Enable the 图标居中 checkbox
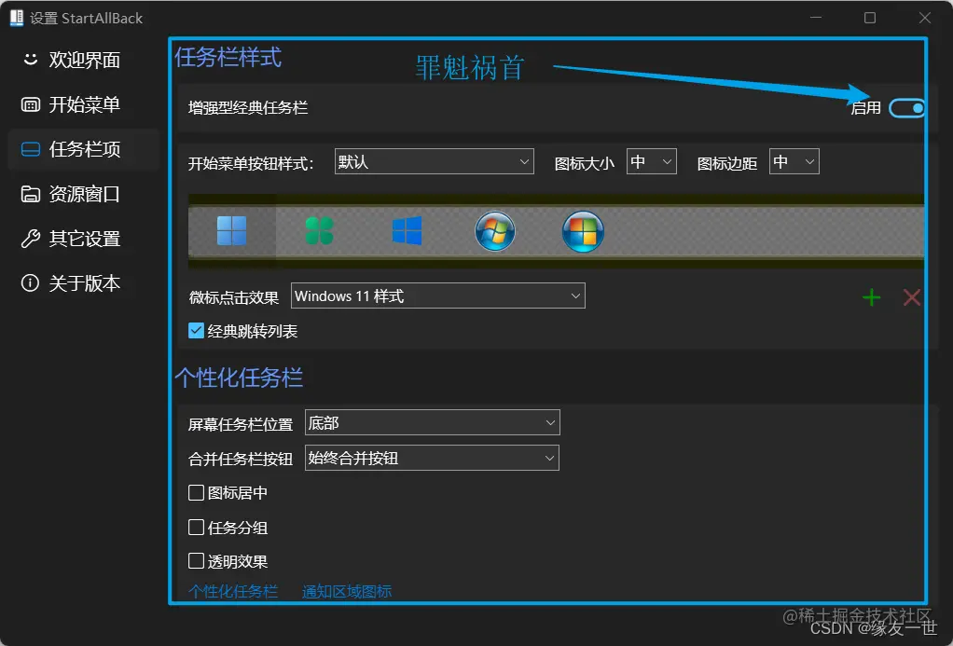953x646 pixels. [196, 494]
